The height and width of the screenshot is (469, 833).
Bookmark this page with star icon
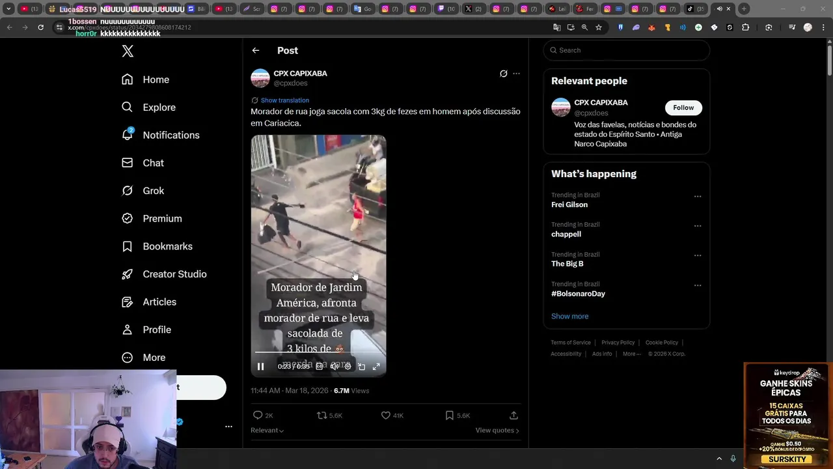coord(599,27)
